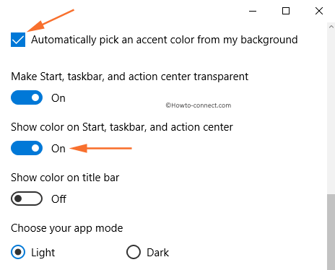Click 'On' text next to Show color on Start
Screen dimensions: 335x270
click(x=58, y=149)
